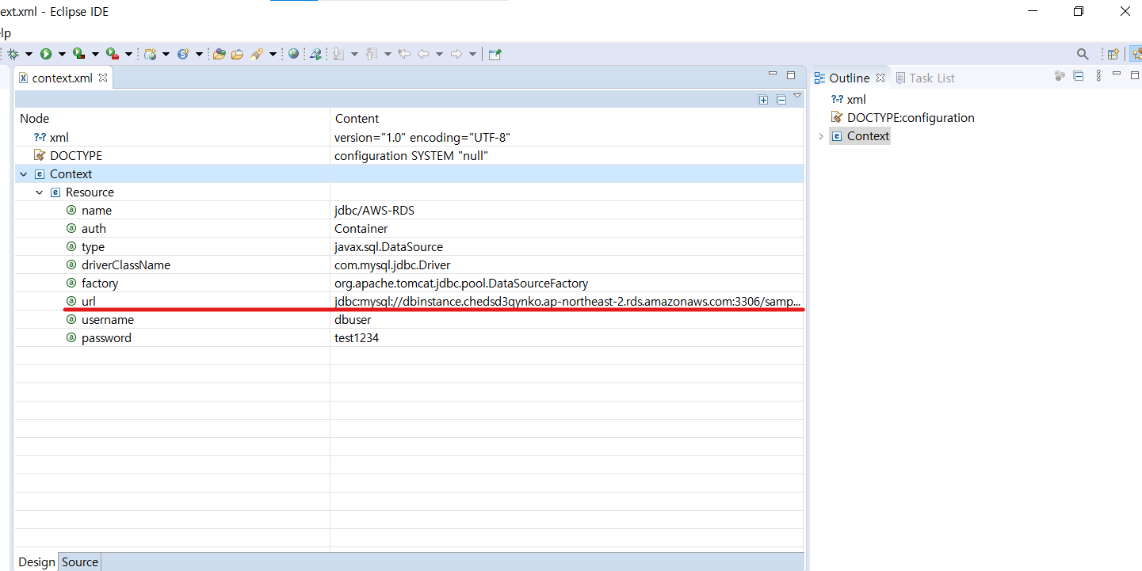1142x571 pixels.
Task: Click the New Servlet icon
Action: tap(183, 54)
